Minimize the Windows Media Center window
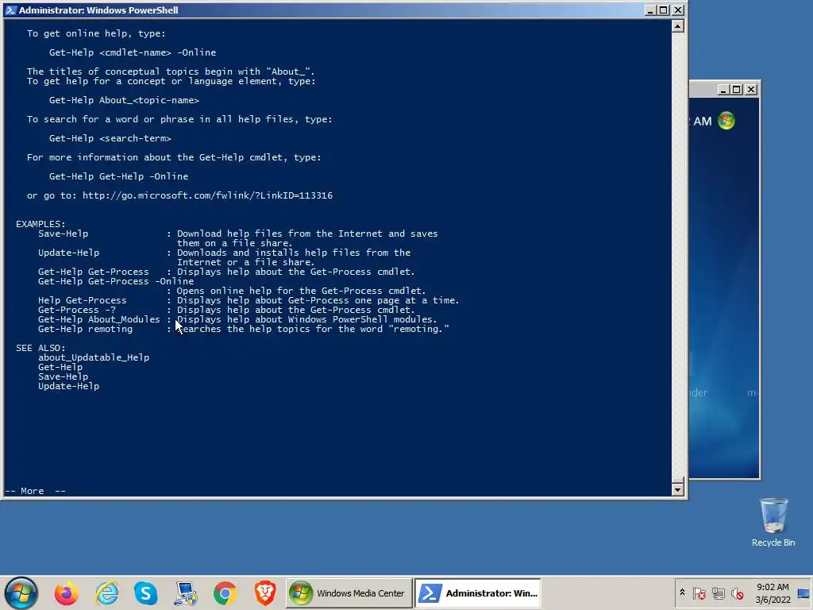This screenshot has height=610, width=813. 723,89
